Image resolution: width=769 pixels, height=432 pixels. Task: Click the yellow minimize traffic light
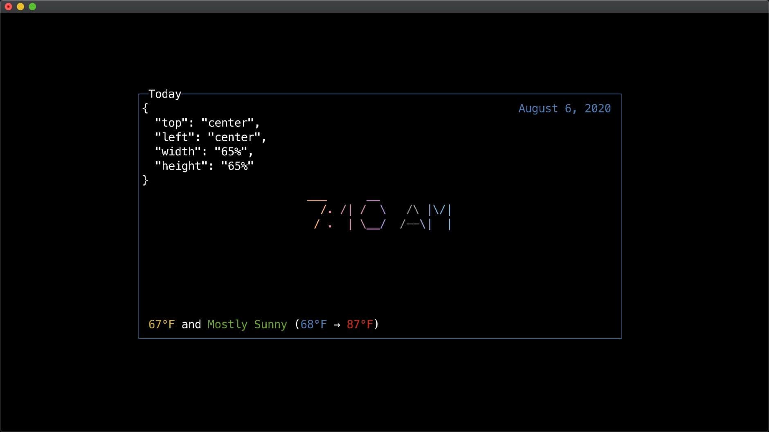pyautogui.click(x=20, y=7)
